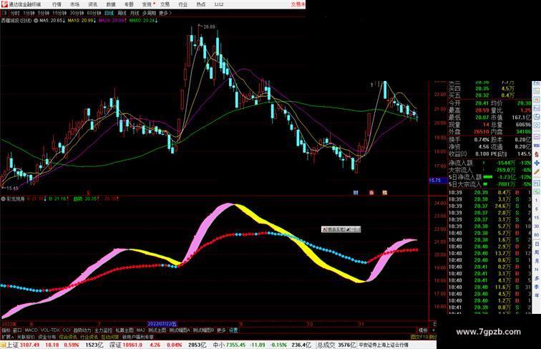Switch chart to 1分钟 period
Screen dimensions: 541x349
pos(29,13)
